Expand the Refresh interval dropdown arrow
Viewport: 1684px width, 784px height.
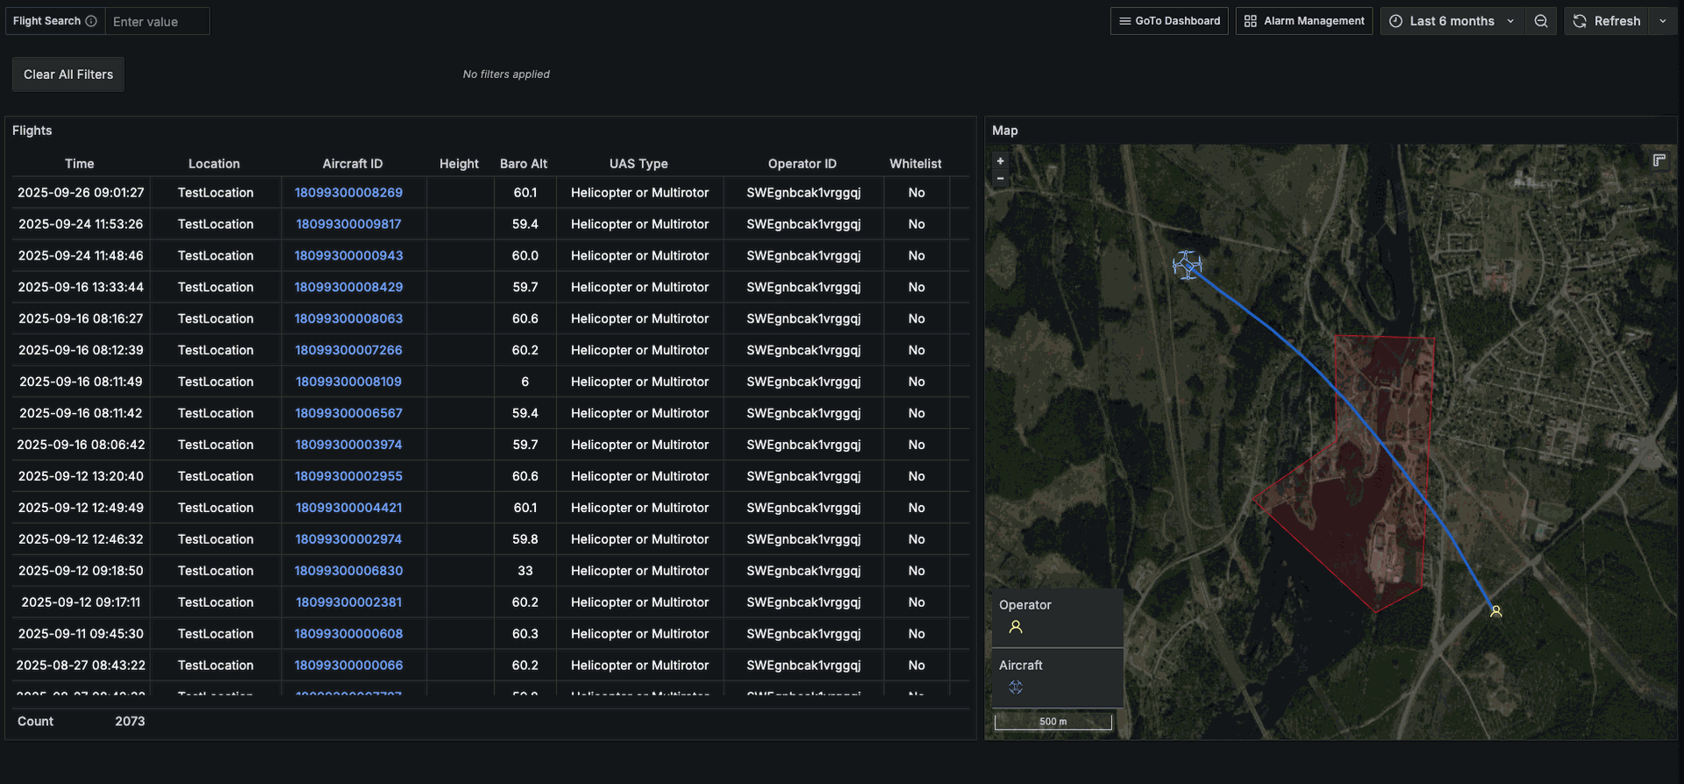1662,21
